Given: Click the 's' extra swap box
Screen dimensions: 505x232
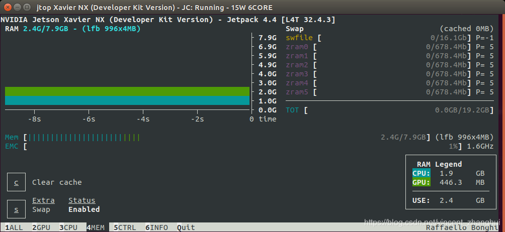Looking at the screenshot, I should coord(17,209).
